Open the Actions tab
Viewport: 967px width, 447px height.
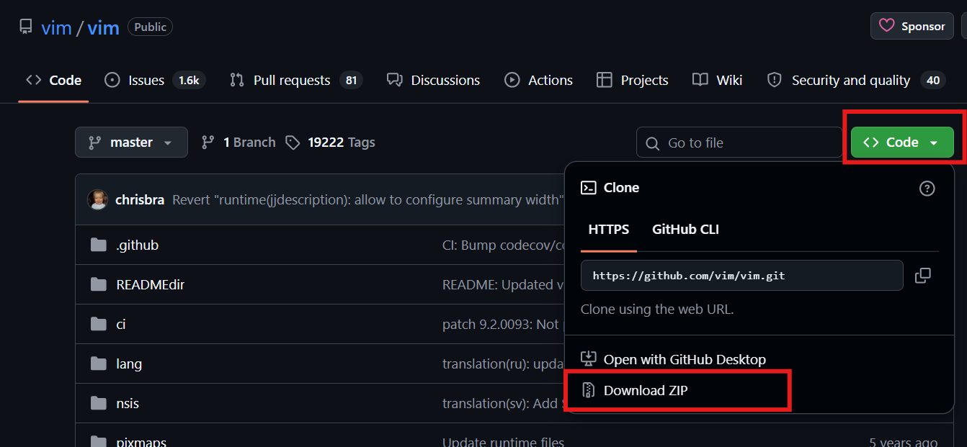539,80
